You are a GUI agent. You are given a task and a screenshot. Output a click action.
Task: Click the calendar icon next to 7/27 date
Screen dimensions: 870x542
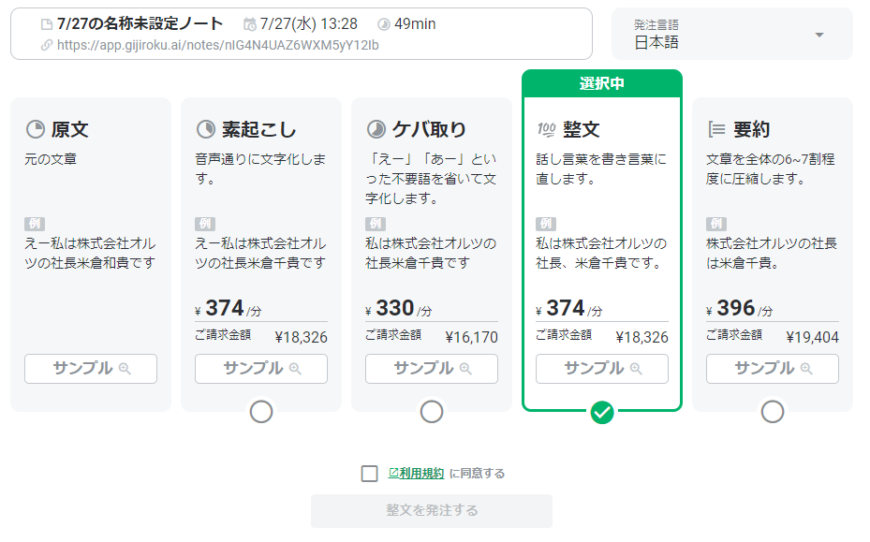[x=250, y=24]
